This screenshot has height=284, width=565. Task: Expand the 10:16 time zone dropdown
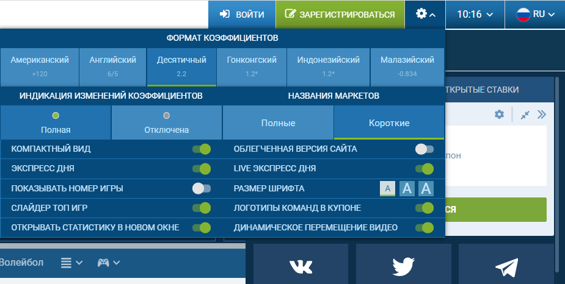tap(475, 14)
